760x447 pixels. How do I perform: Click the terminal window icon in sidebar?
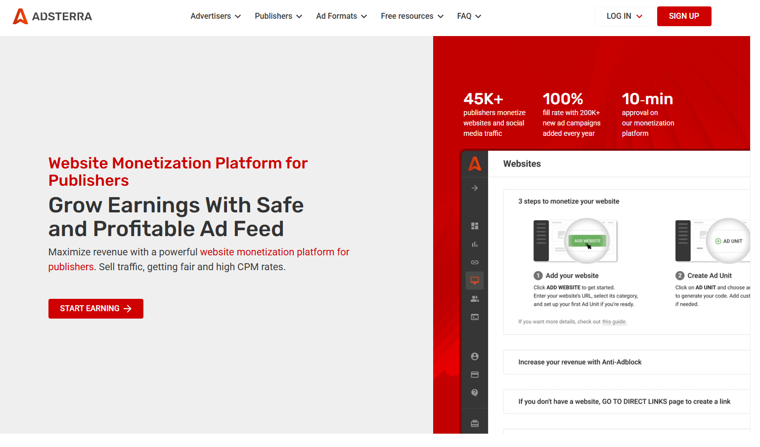tap(475, 317)
